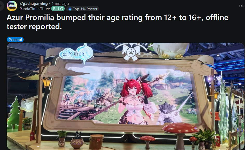Click the glowing lantern on wooden post
Screen dimensions: 245x150
(47, 82)
